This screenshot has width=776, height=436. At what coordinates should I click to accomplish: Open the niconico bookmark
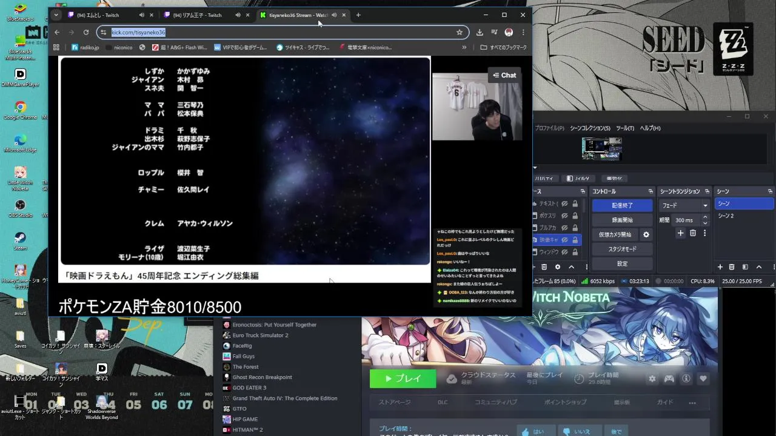[x=119, y=47]
